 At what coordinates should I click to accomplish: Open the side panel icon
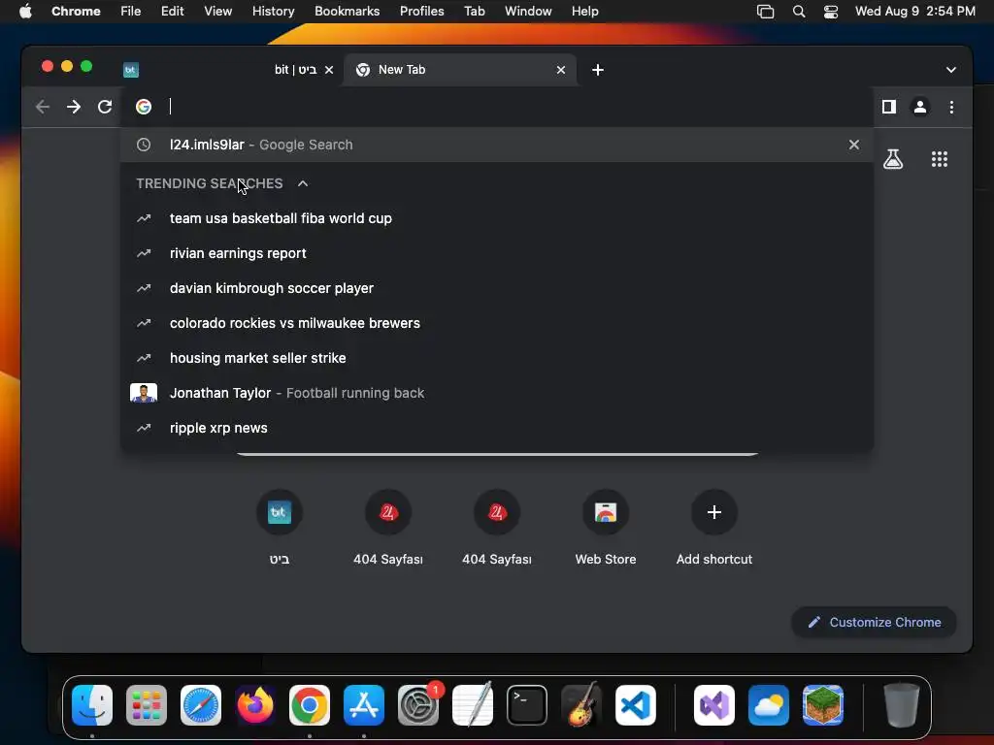pyautogui.click(x=889, y=107)
